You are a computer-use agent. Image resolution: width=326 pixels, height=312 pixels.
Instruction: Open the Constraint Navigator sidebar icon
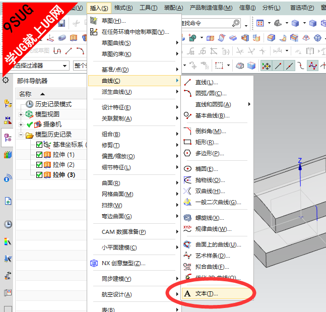pos(8,120)
